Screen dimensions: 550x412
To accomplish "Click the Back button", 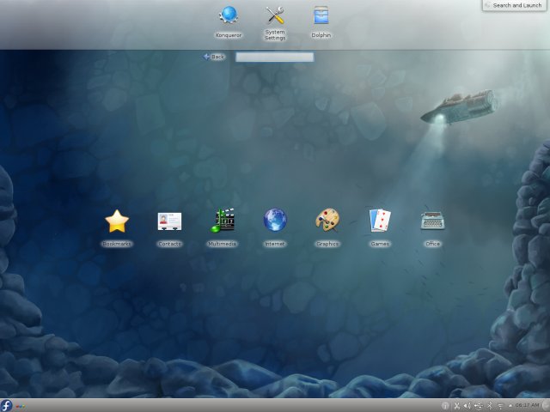I will point(214,57).
